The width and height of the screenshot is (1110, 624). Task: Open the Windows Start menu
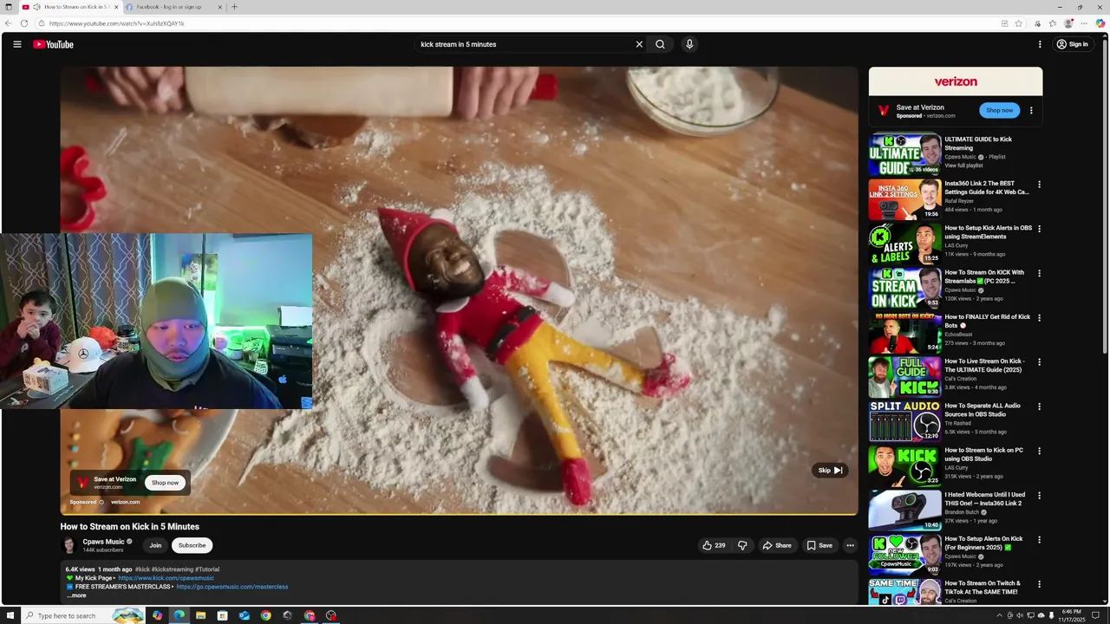tap(10, 615)
